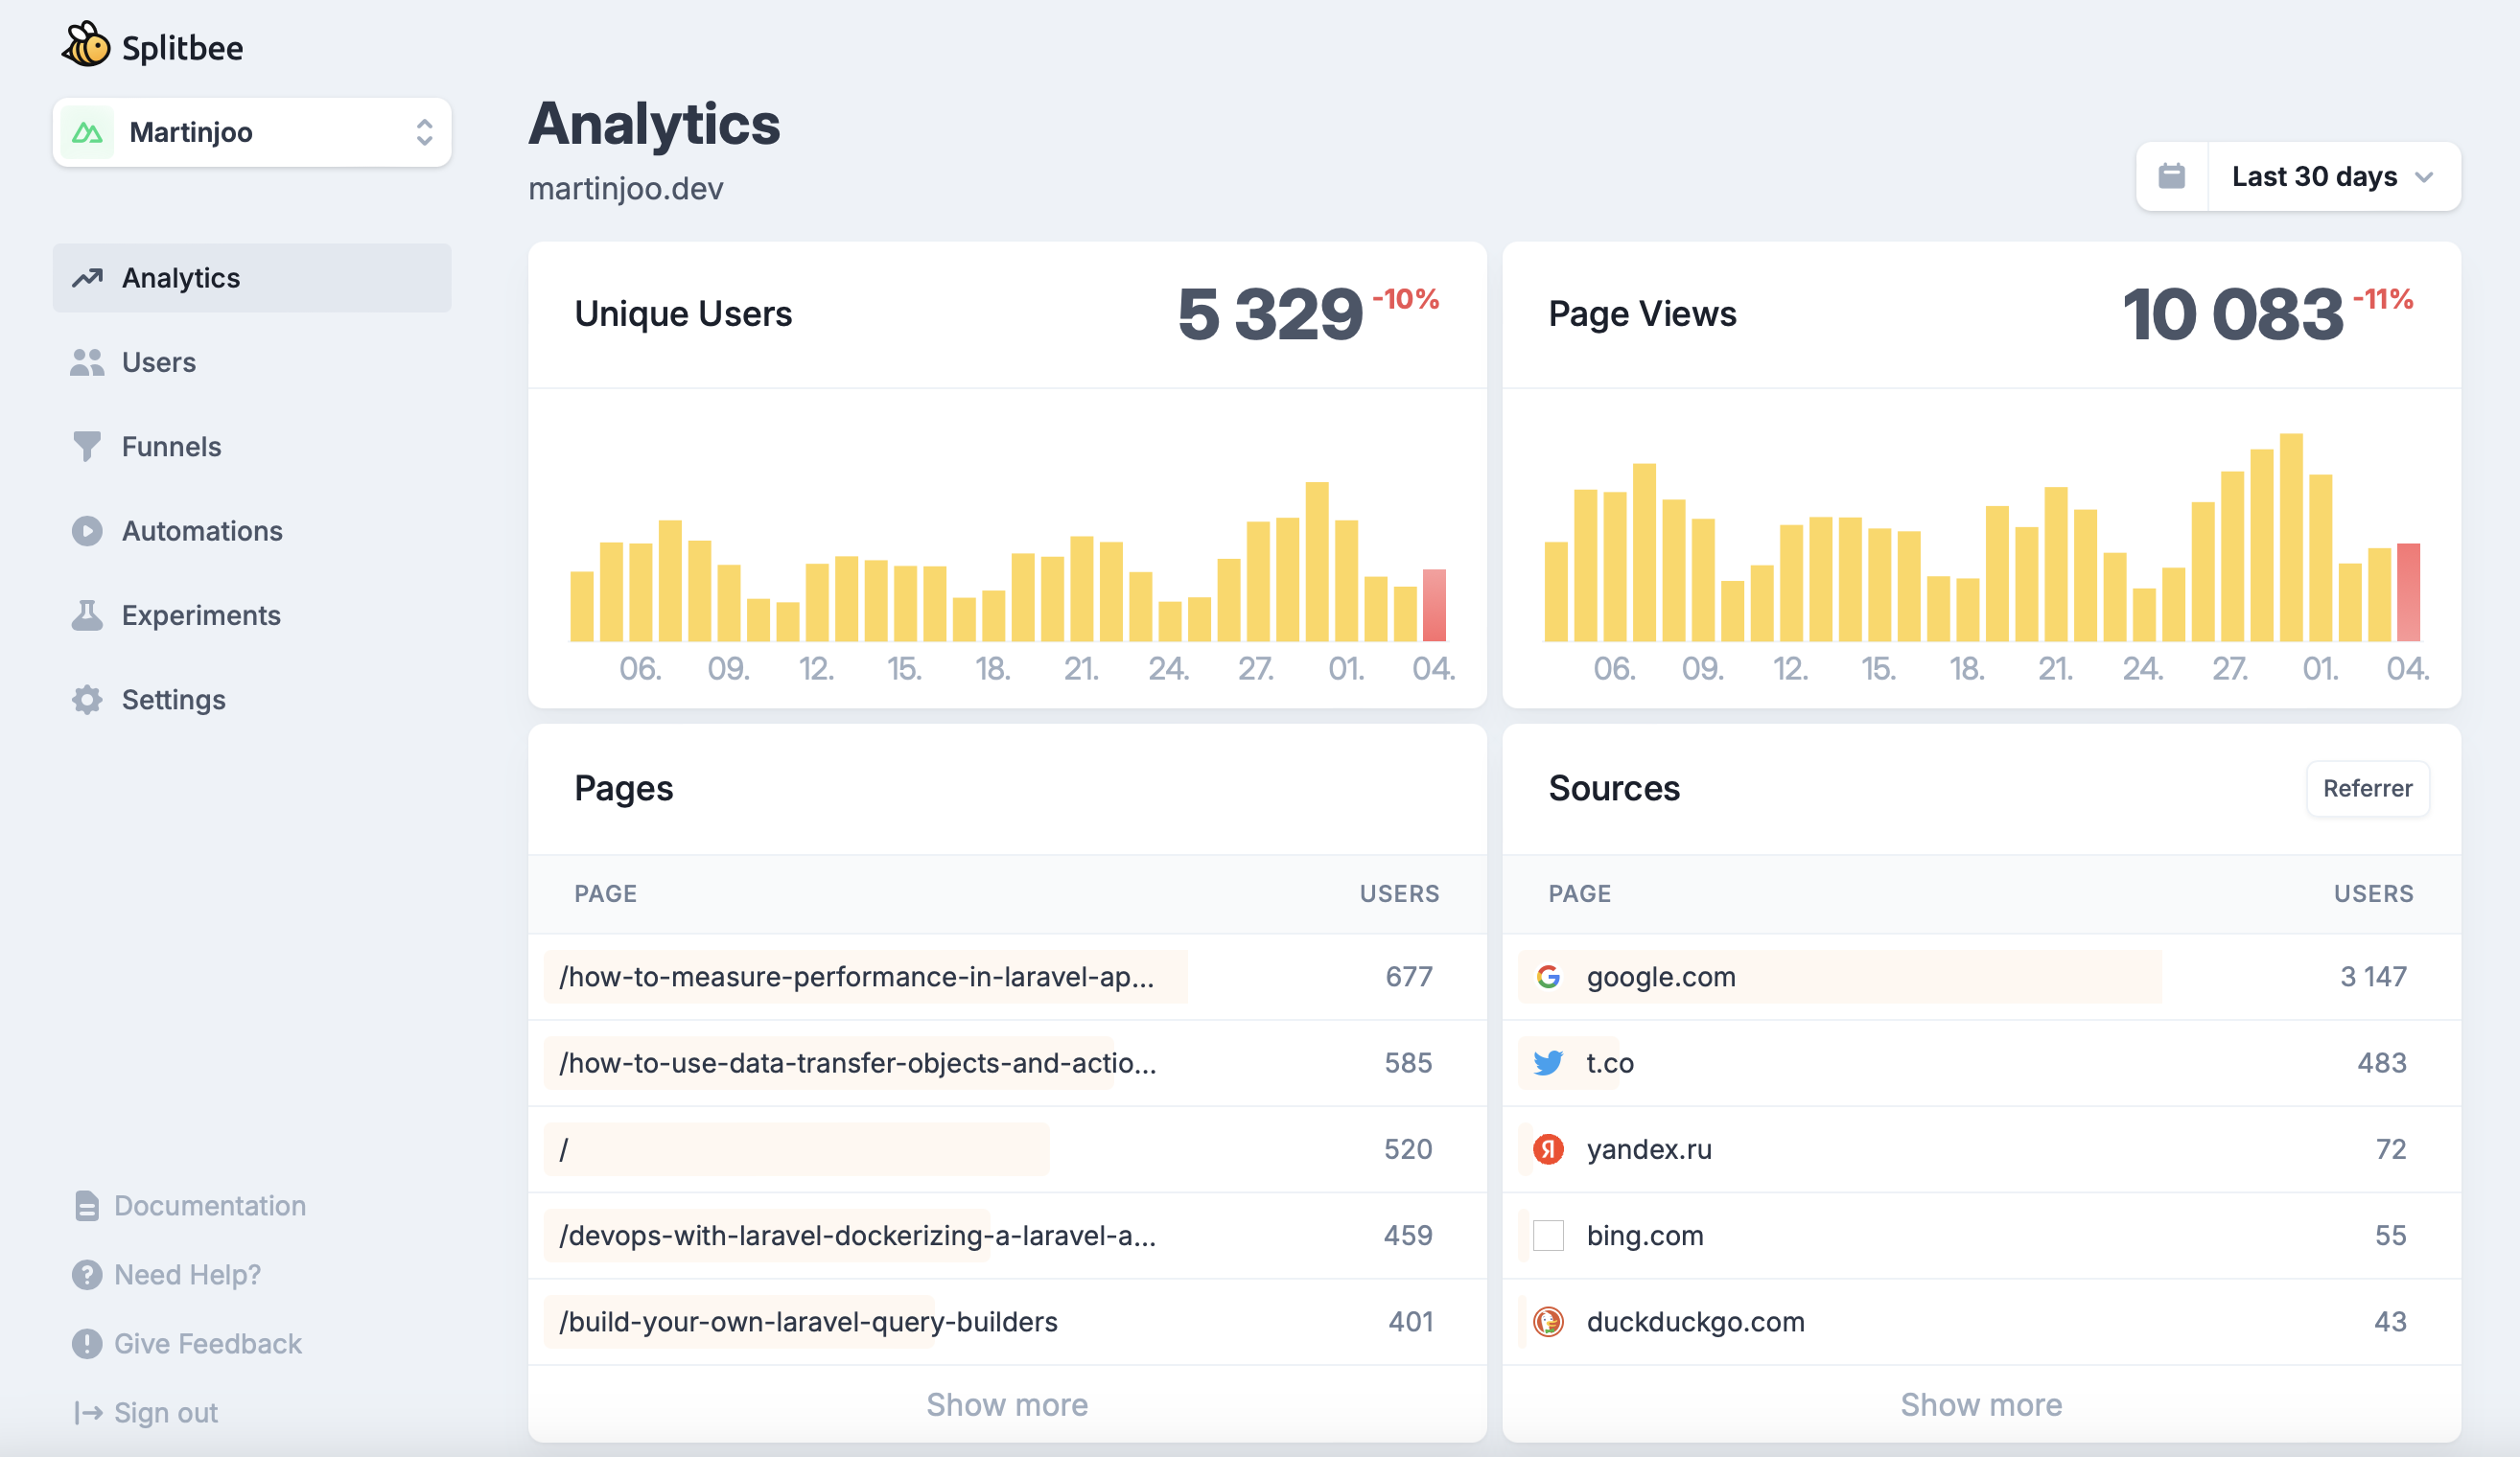The width and height of the screenshot is (2520, 1457).
Task: Open the Martinjoo workspace switcher
Action: coord(252,132)
